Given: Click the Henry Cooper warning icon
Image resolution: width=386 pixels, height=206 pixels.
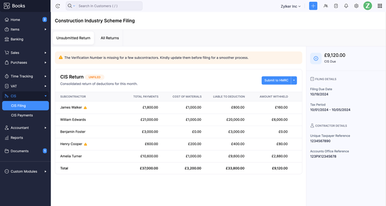Looking at the screenshot, I should point(85,144).
